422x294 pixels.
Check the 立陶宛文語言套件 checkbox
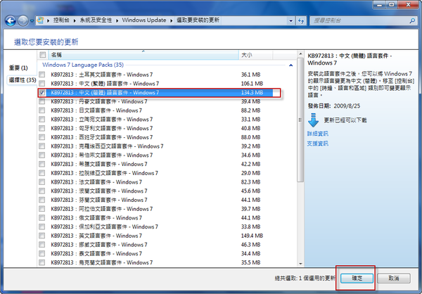coord(42,120)
